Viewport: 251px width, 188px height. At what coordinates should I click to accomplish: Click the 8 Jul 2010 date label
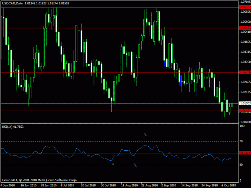[x=67, y=186]
